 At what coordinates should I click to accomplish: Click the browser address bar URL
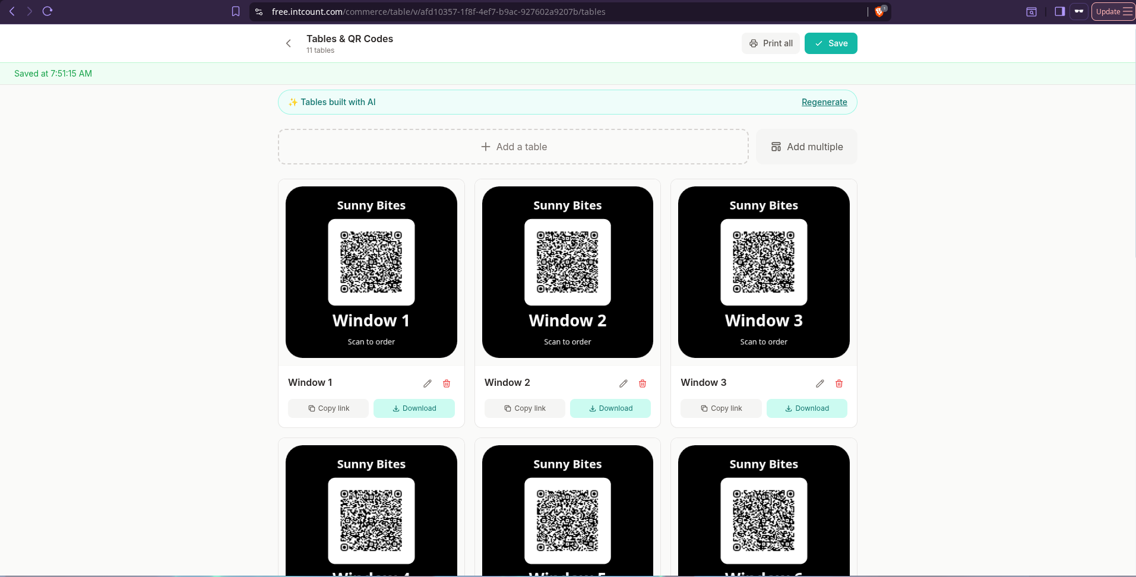click(439, 11)
